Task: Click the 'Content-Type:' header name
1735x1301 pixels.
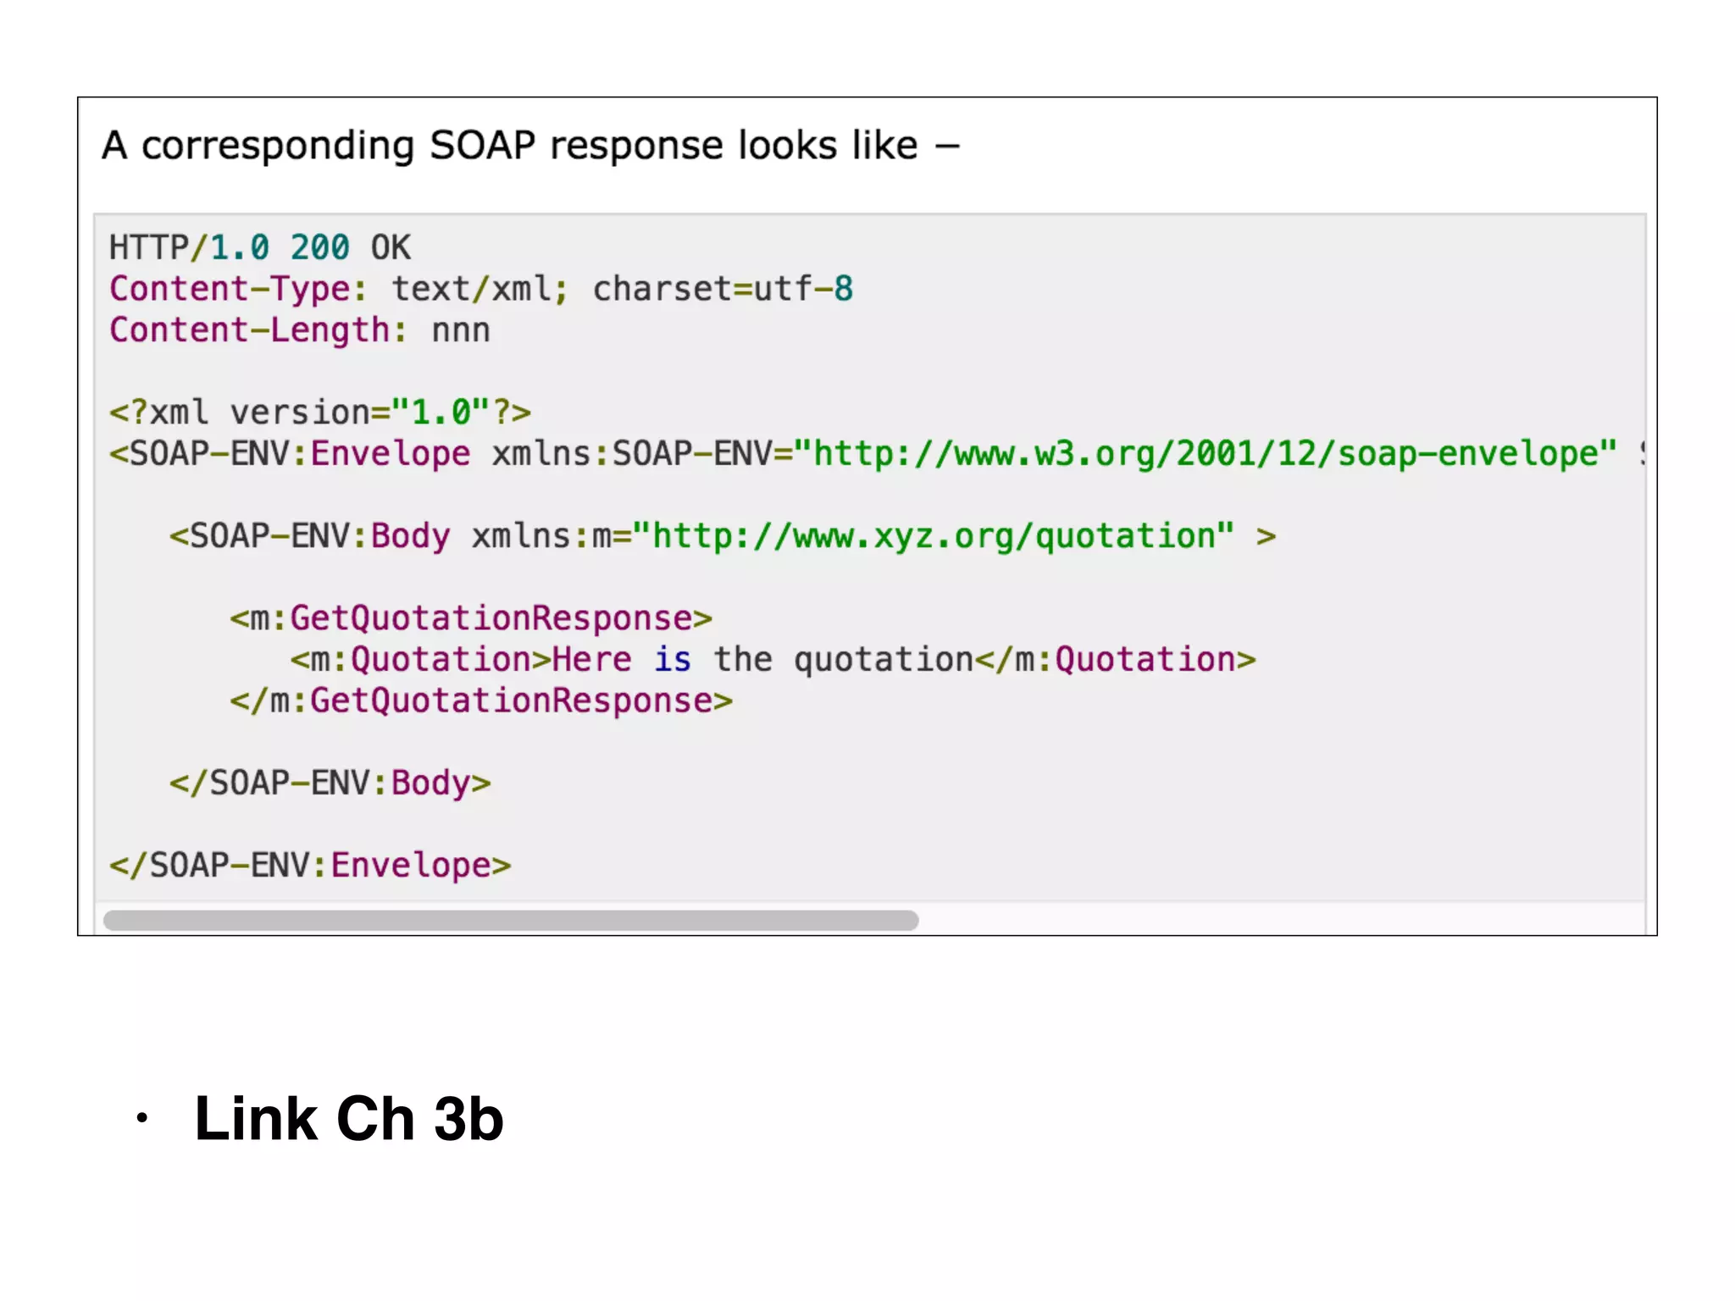Action: pos(237,290)
